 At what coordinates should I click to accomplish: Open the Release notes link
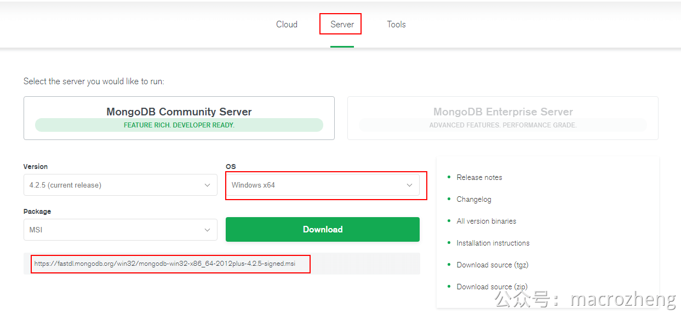pos(479,177)
